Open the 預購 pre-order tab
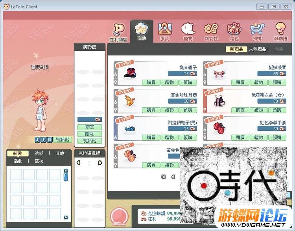The width and height of the screenshot is (295, 231). click(x=257, y=32)
